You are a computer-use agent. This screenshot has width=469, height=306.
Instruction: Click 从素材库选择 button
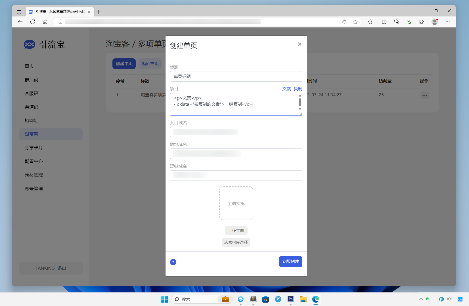click(x=236, y=242)
